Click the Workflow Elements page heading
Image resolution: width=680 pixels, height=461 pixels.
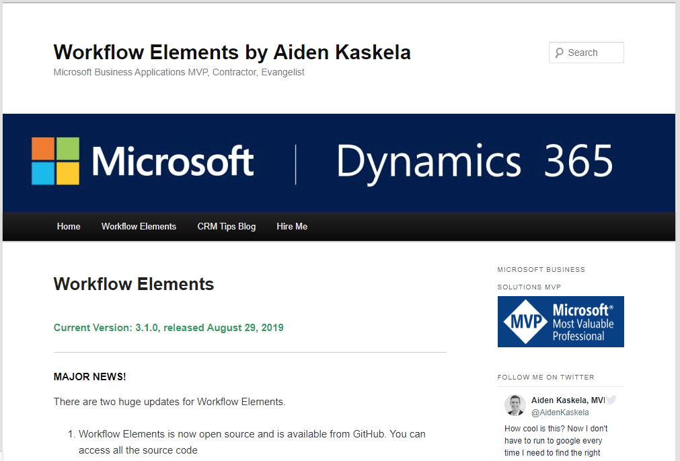coord(134,284)
